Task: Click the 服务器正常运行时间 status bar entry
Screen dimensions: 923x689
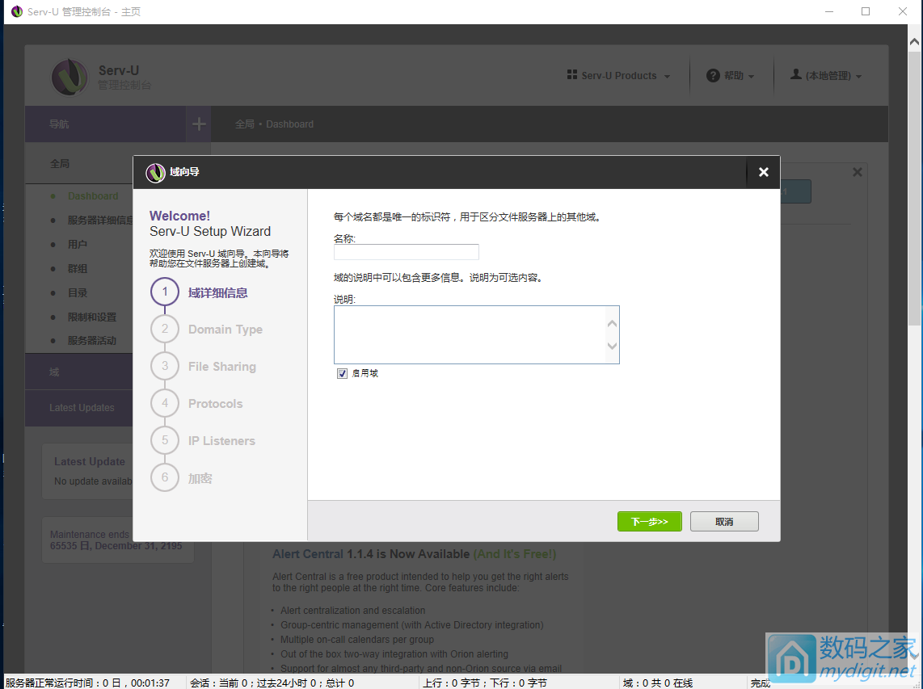Action: (87, 683)
